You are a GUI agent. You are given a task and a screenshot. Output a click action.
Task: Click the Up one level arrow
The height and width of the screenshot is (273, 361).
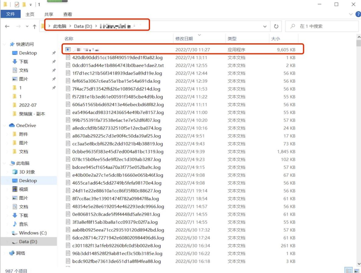[34, 26]
